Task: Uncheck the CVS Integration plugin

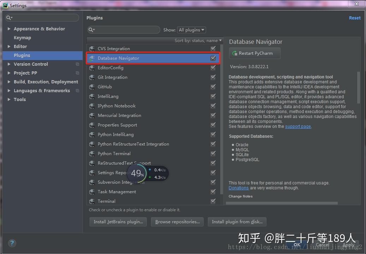Action: [213, 48]
